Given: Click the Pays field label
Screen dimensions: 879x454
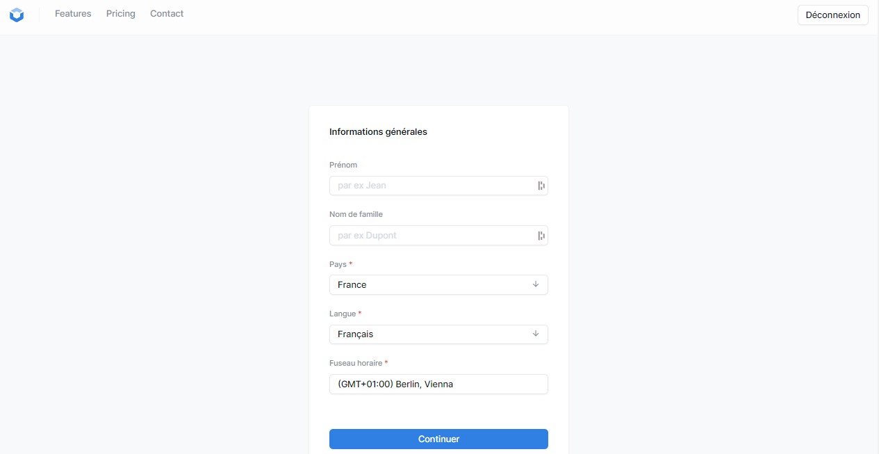Looking at the screenshot, I should (x=338, y=264).
